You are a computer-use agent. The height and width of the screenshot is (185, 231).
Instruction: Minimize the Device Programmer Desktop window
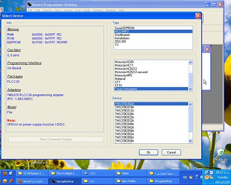click(208, 5)
